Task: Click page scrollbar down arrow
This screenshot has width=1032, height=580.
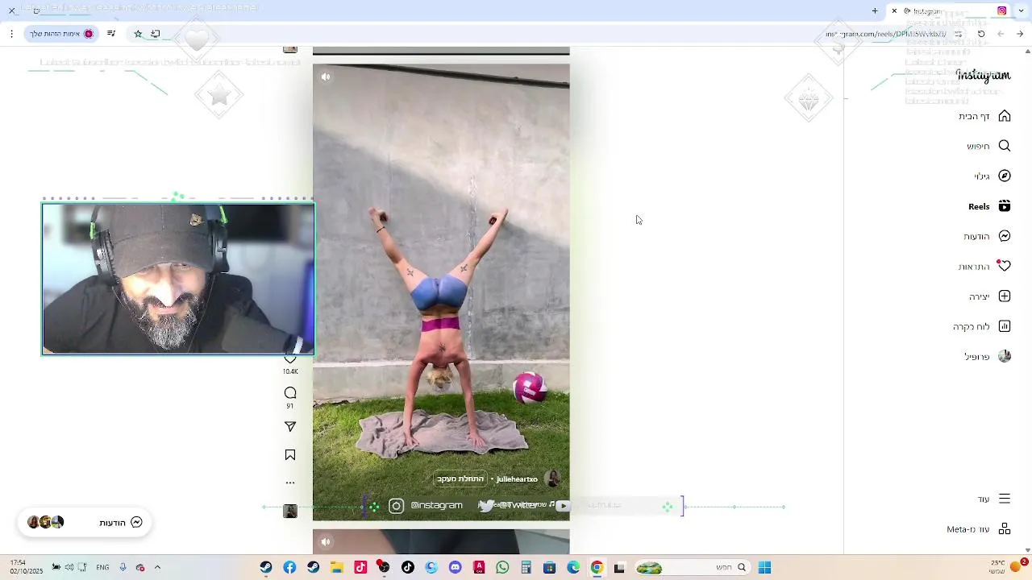Action: (x=1027, y=550)
